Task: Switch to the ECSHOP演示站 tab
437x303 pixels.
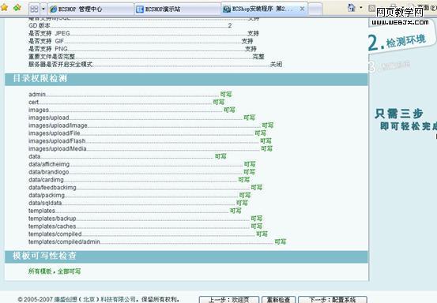Action: (177, 9)
